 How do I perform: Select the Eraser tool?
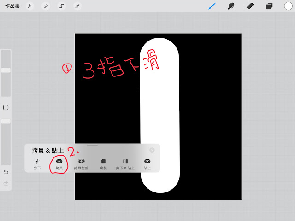tap(250, 6)
